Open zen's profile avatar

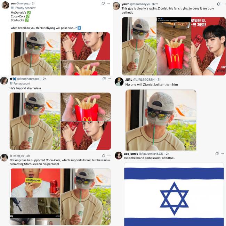[5, 5]
